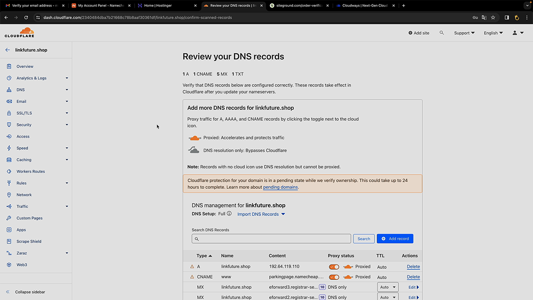Expand the Traffic sidebar section
This screenshot has height=300, width=533.
(x=67, y=206)
